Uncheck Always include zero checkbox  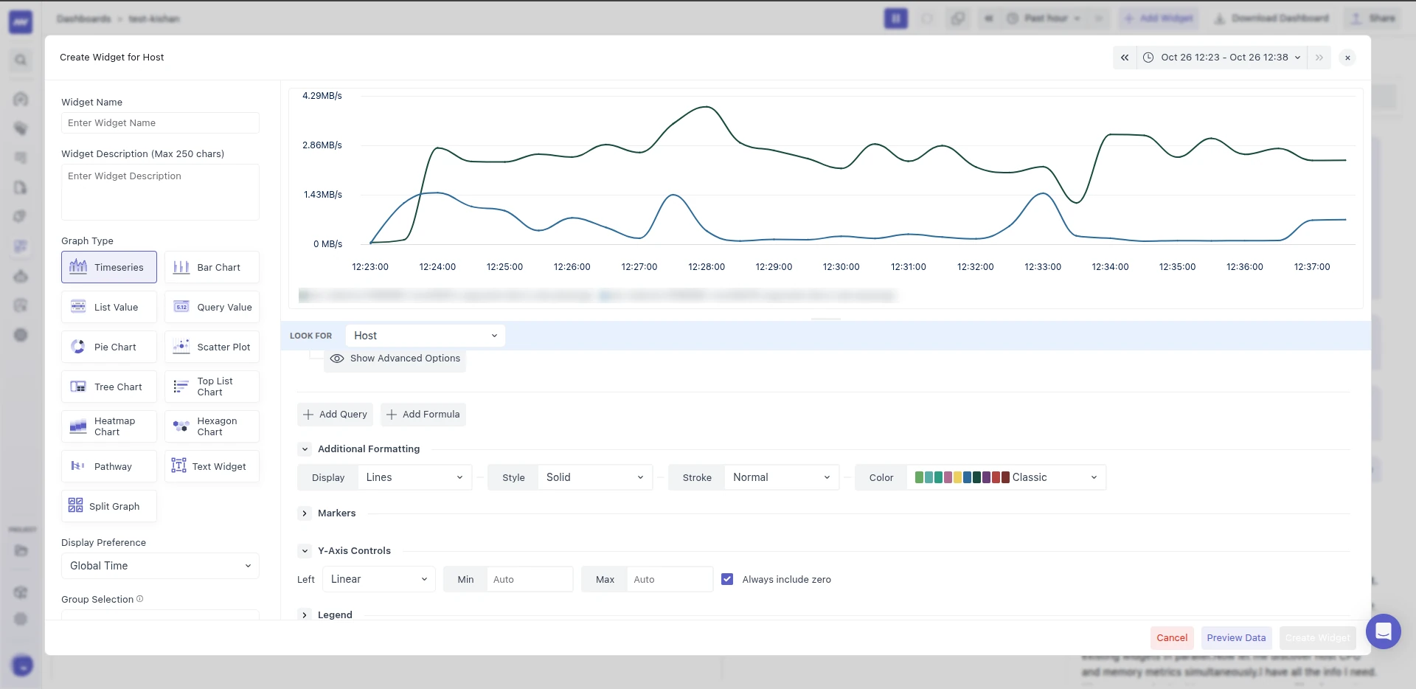(727, 579)
